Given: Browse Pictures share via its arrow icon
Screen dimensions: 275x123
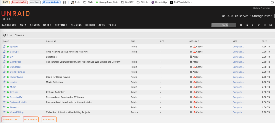Looking at the screenshot, I should [4, 92].
